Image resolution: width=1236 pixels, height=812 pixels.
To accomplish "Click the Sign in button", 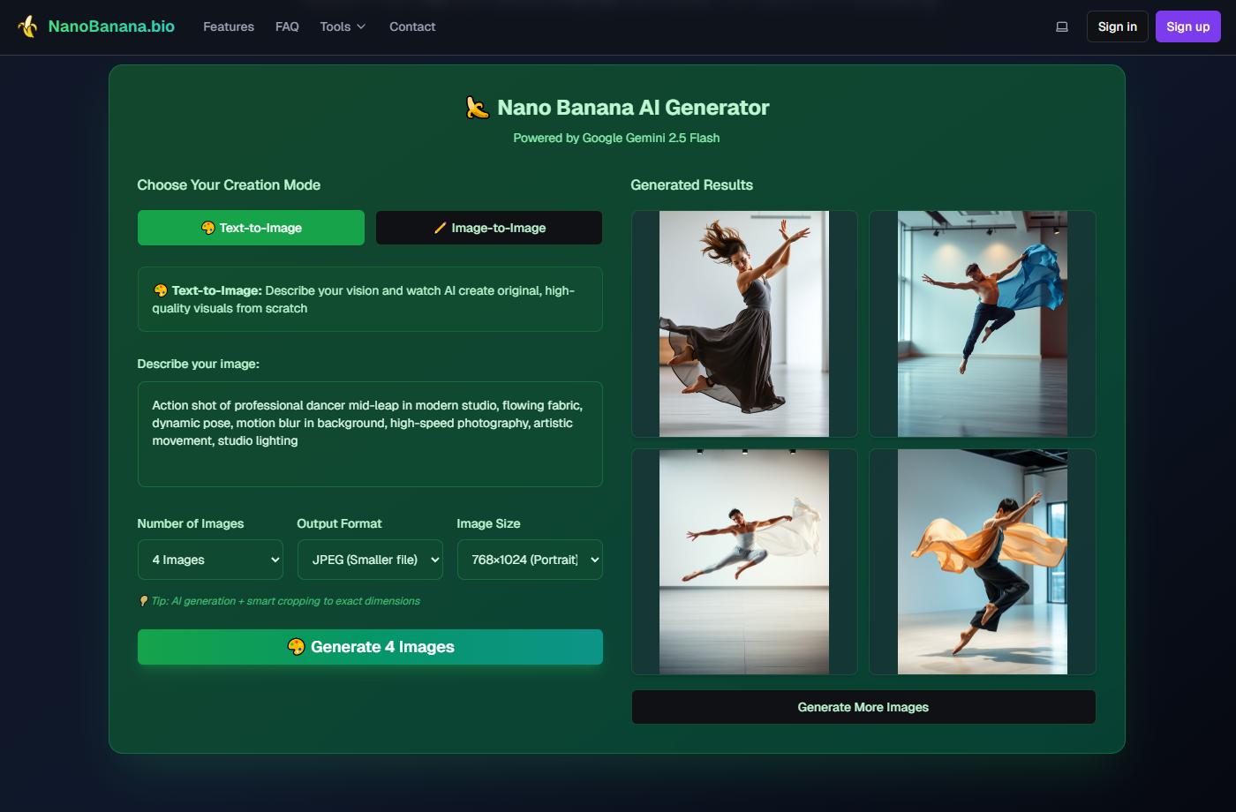I will [x=1118, y=26].
